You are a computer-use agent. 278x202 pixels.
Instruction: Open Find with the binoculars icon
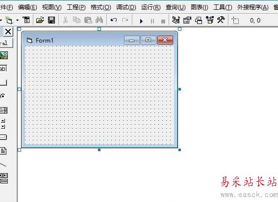(99, 20)
